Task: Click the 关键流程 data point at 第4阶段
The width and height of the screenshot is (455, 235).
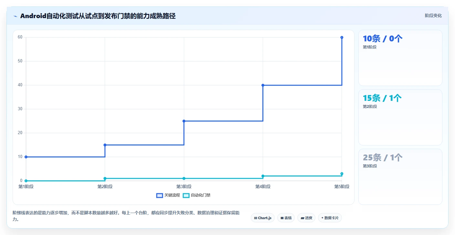Action: click(263, 85)
